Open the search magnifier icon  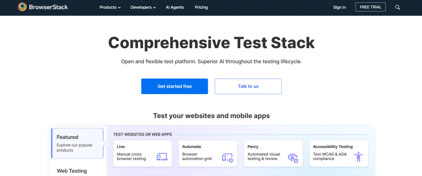(398, 7)
